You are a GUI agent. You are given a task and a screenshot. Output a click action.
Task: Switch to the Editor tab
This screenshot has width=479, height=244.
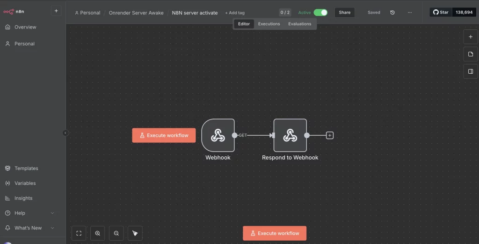(x=244, y=24)
